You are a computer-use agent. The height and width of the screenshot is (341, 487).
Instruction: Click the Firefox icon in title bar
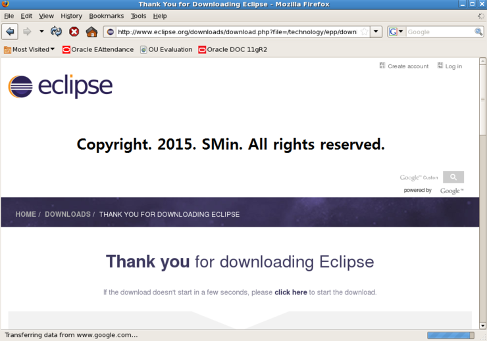[x=5, y=4]
